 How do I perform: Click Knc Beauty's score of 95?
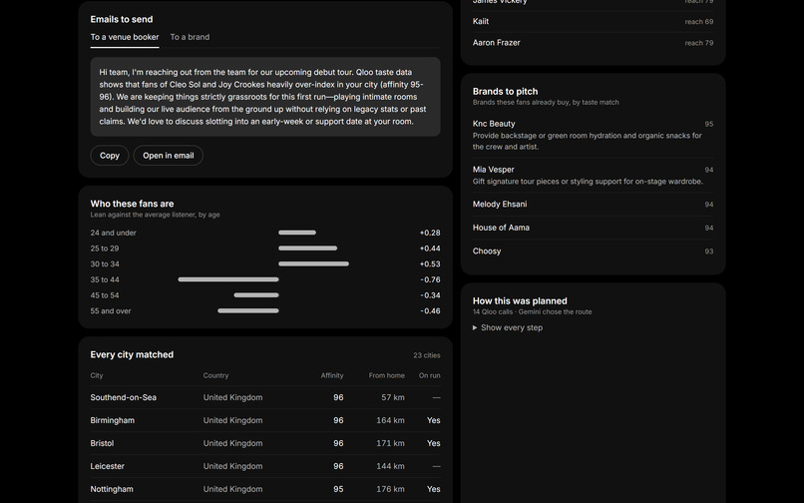708,124
